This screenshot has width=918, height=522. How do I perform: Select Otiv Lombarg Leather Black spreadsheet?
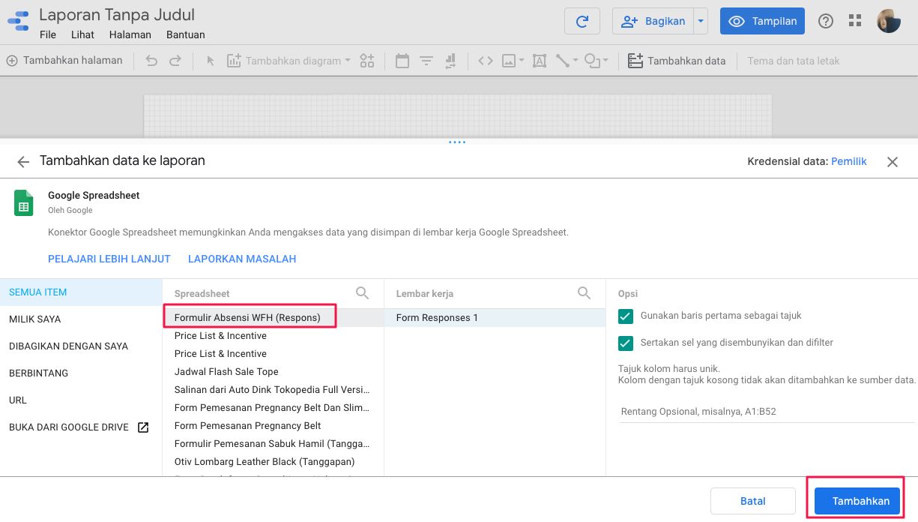point(273,461)
